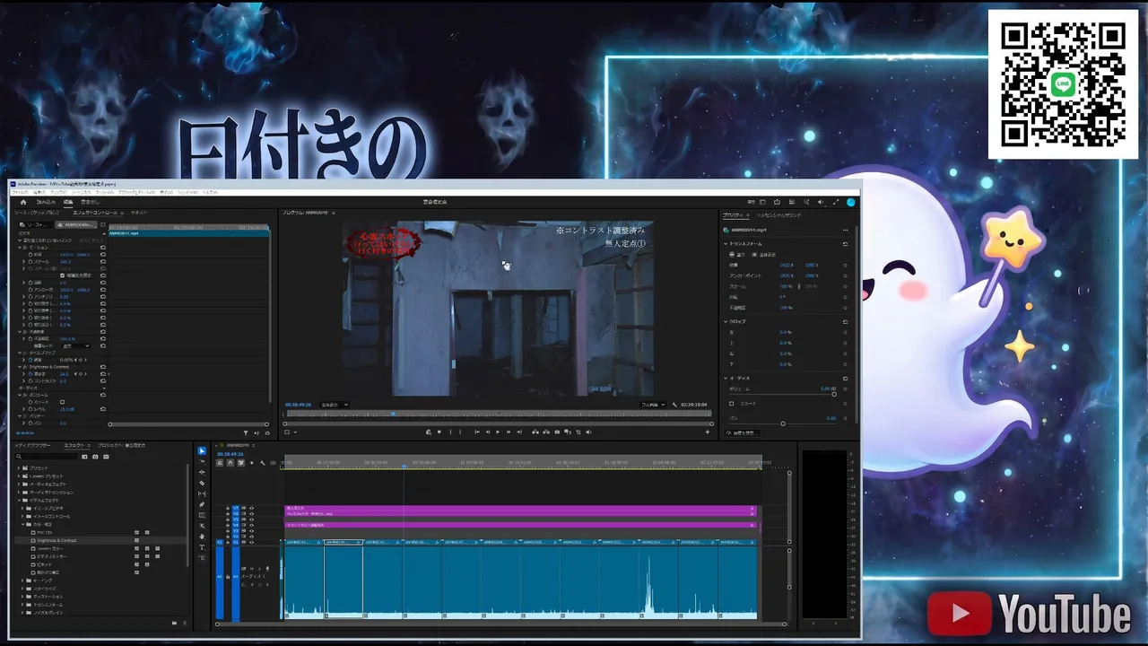Toggle timeline snapping magnet icon

(230, 463)
